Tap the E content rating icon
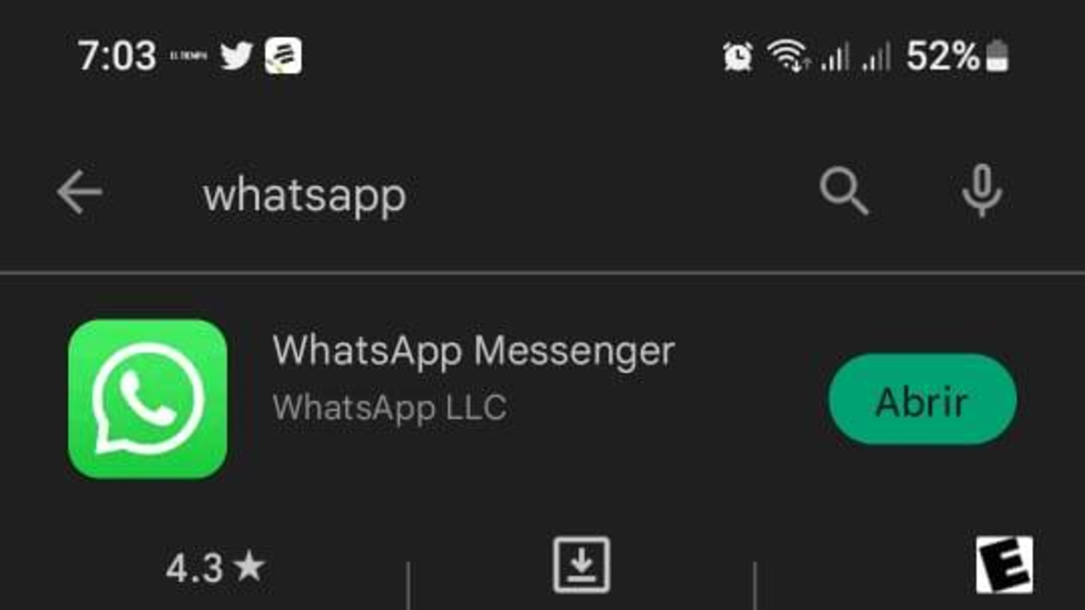Screen dimensions: 1085x610 point(1004,565)
